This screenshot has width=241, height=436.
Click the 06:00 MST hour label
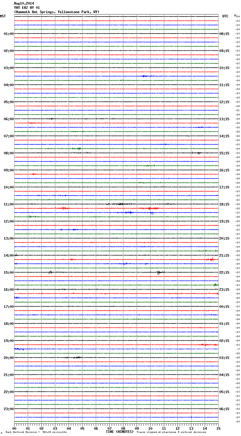click(x=9, y=119)
